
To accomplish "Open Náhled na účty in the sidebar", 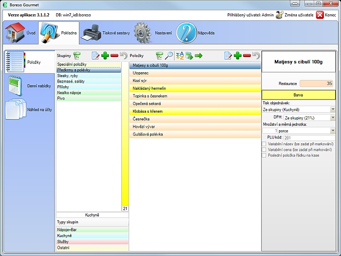I will coord(29,109).
